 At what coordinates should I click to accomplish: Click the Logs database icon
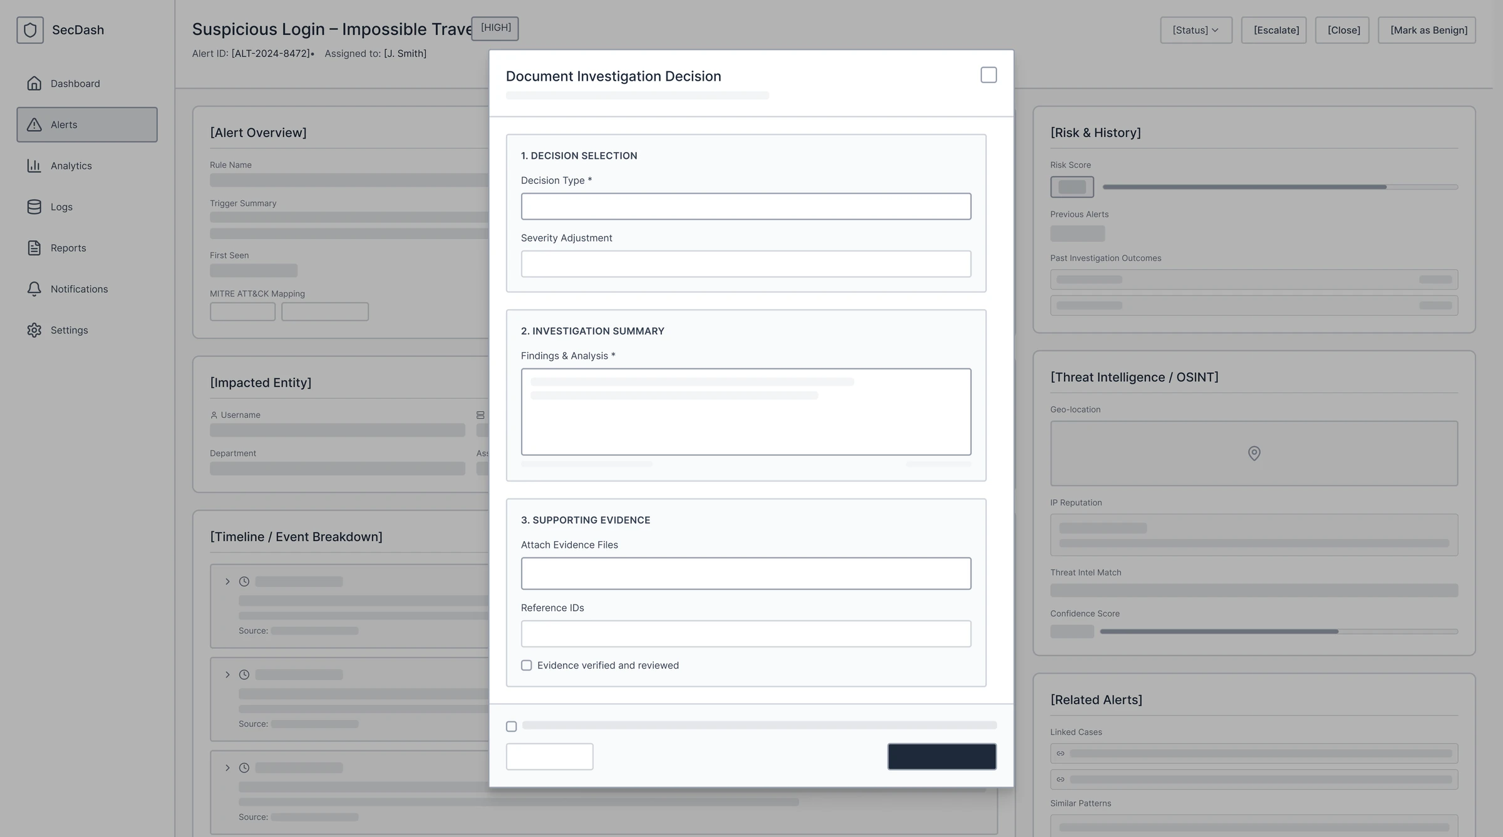(34, 206)
